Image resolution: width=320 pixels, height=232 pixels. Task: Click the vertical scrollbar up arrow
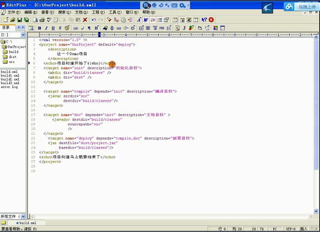pos(316,37)
